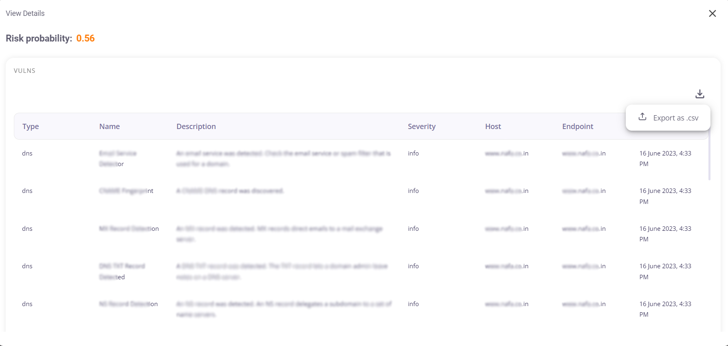728x346 pixels.
Task: Click the VULNS section label
Action: (x=24, y=70)
